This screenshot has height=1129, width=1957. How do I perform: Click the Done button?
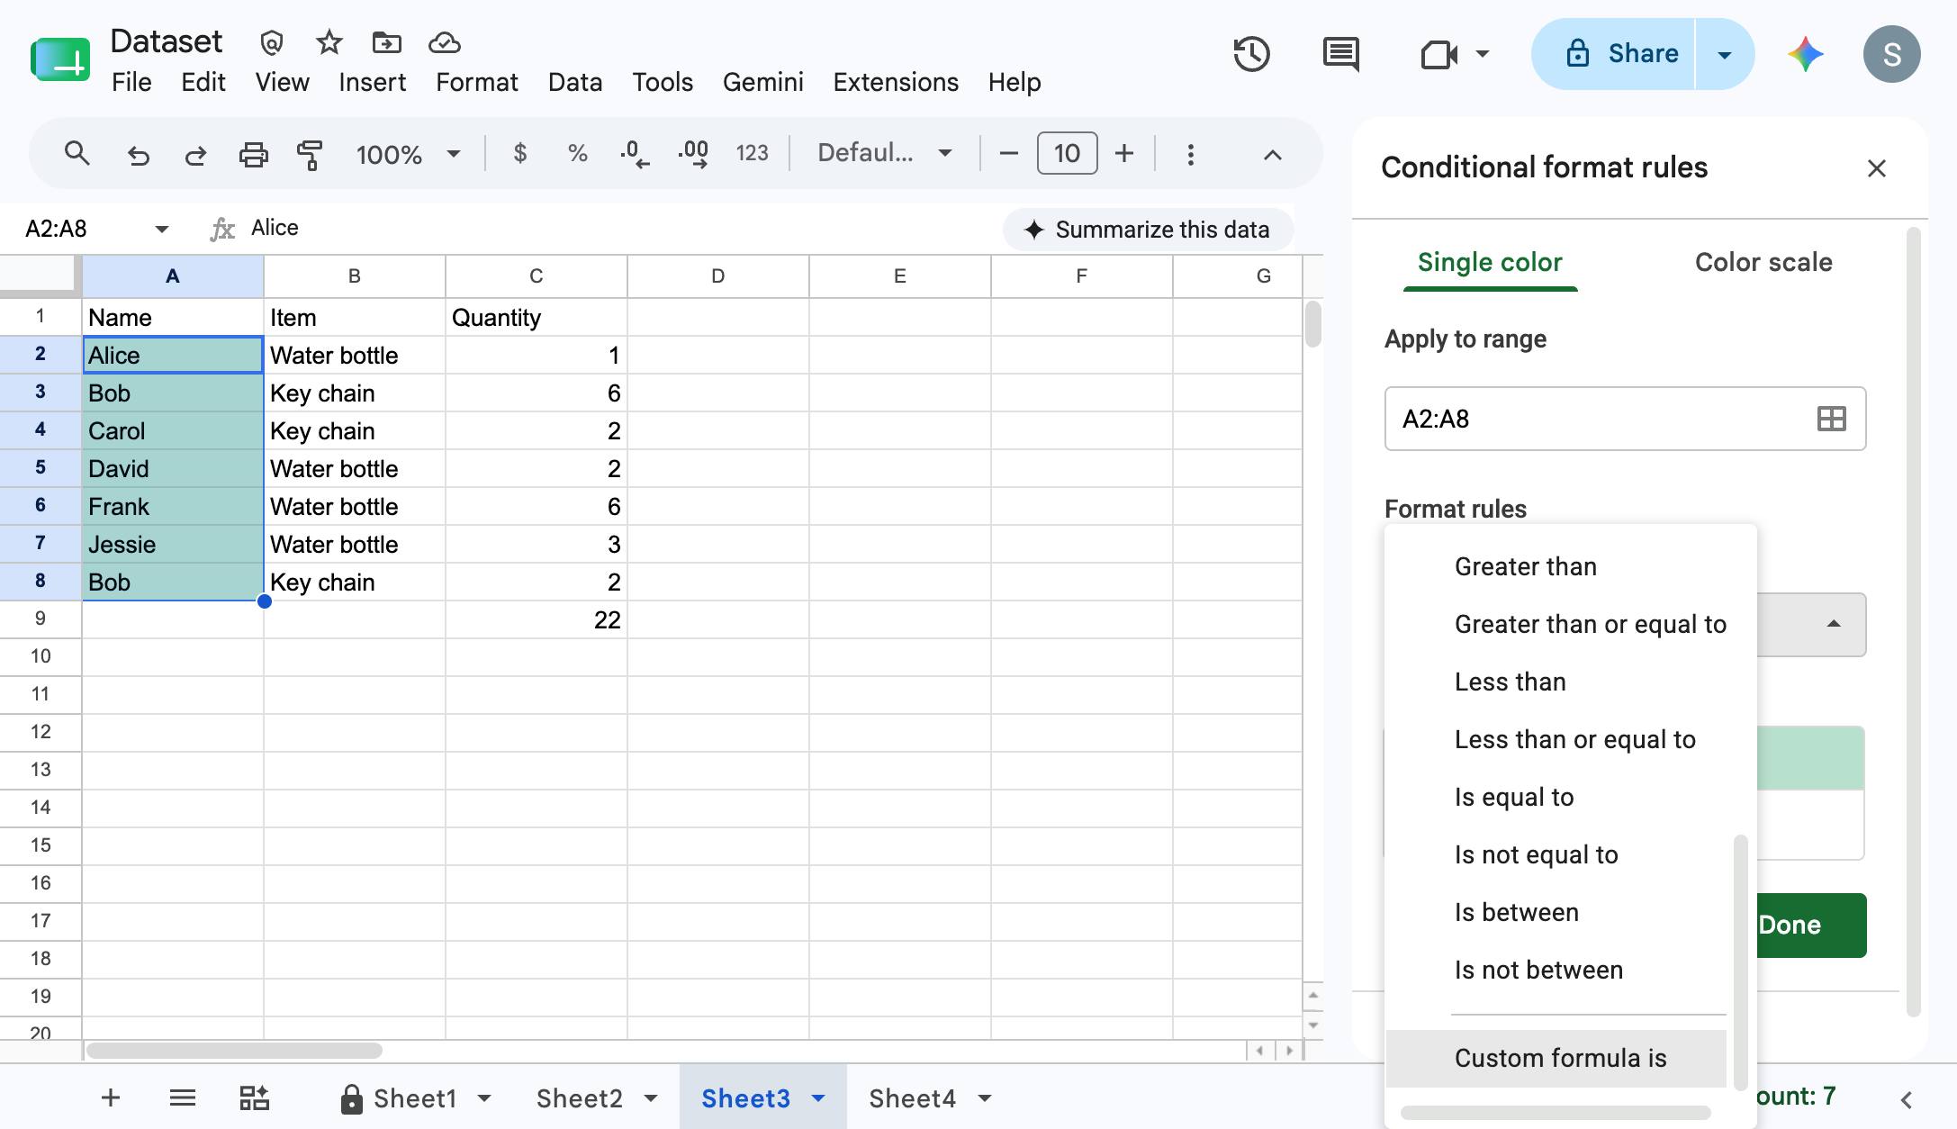coord(1810,925)
